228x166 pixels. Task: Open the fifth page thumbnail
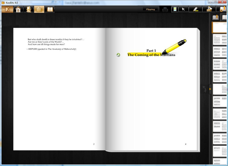(220, 77)
